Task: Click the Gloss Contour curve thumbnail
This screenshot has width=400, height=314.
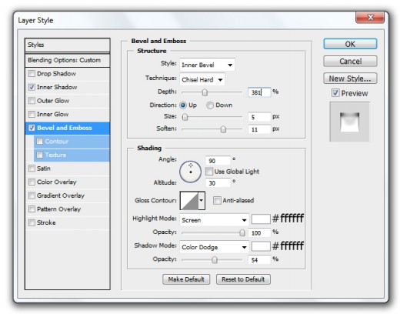Action: pos(189,200)
